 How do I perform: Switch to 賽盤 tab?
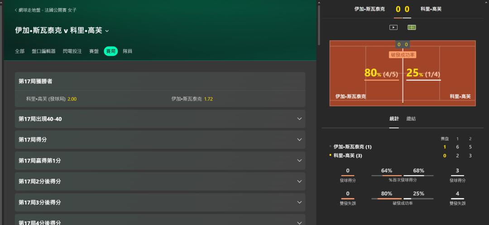[94, 51]
